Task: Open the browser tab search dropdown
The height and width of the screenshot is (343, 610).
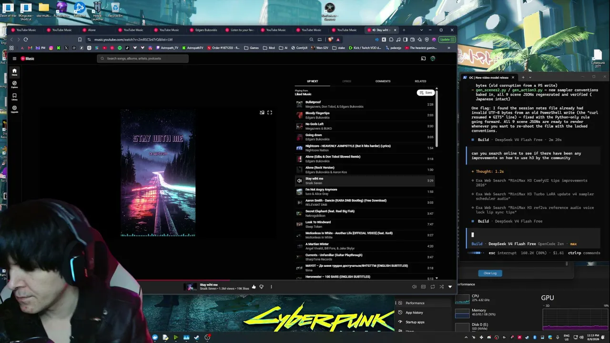Action: 421,30
